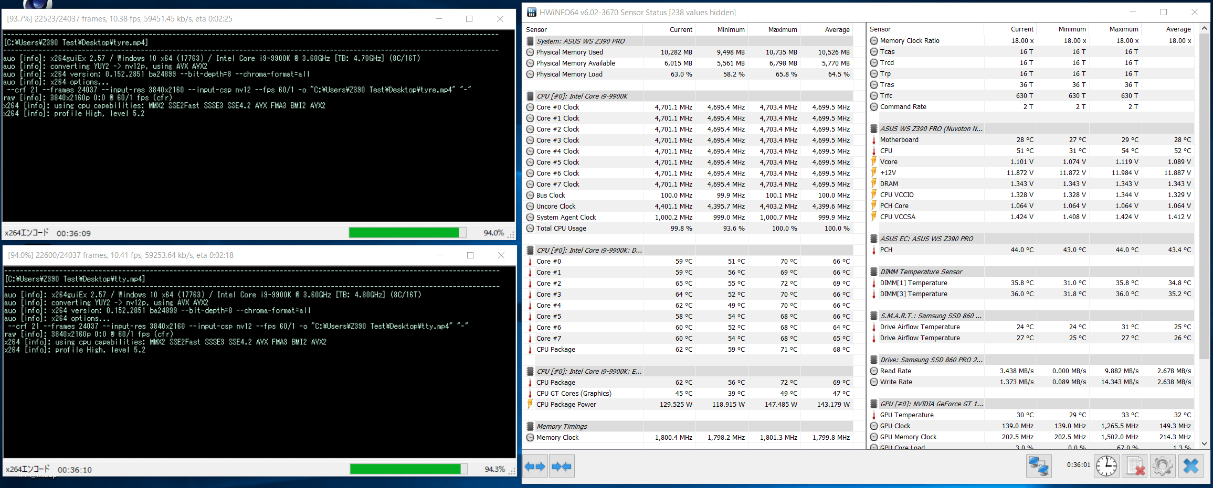Click the clock icon to reset timer
The image size is (1213, 488).
[1106, 466]
